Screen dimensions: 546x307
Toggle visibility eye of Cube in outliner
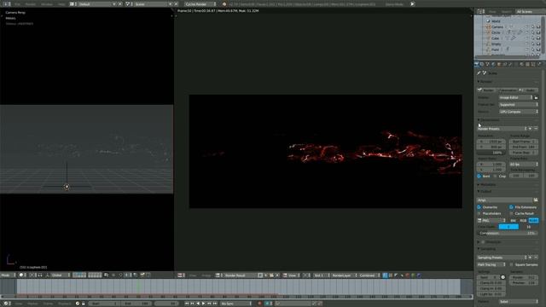pyautogui.click(x=527, y=38)
